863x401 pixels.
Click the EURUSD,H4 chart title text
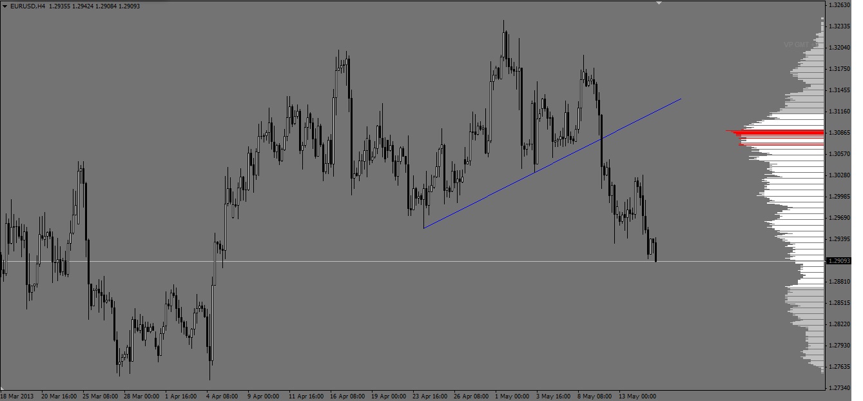pyautogui.click(x=28, y=6)
